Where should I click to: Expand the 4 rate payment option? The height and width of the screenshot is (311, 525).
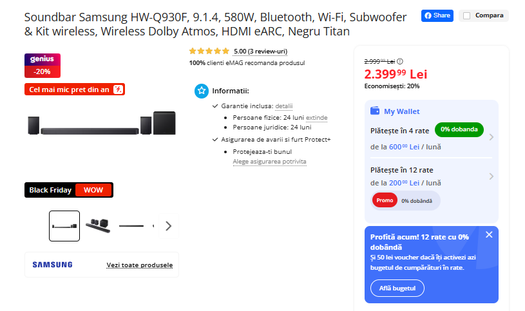491,137
